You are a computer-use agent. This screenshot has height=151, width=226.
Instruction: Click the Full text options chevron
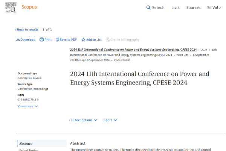pos(96,120)
